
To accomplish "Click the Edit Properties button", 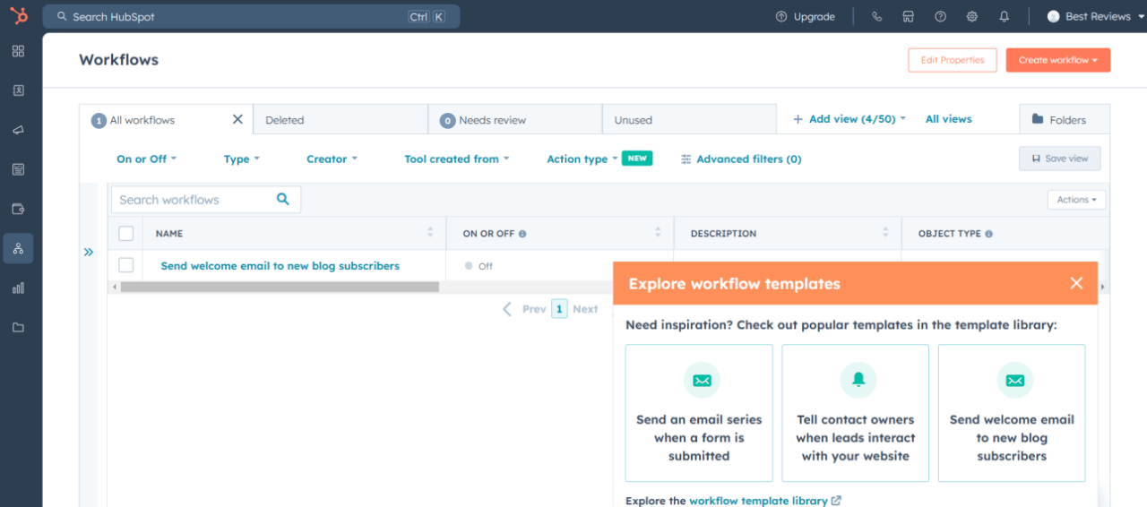I will click(953, 60).
